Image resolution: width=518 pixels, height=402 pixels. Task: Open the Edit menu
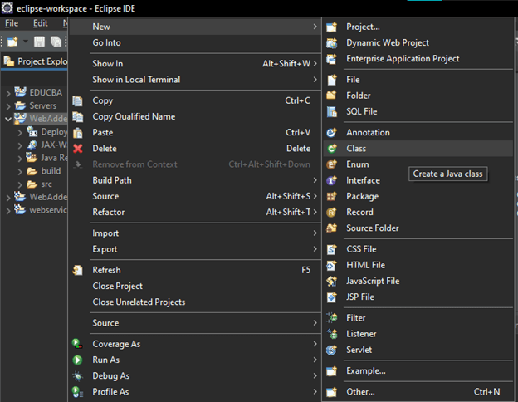pyautogui.click(x=41, y=23)
